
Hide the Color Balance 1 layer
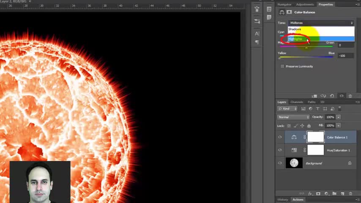pyautogui.click(x=280, y=137)
